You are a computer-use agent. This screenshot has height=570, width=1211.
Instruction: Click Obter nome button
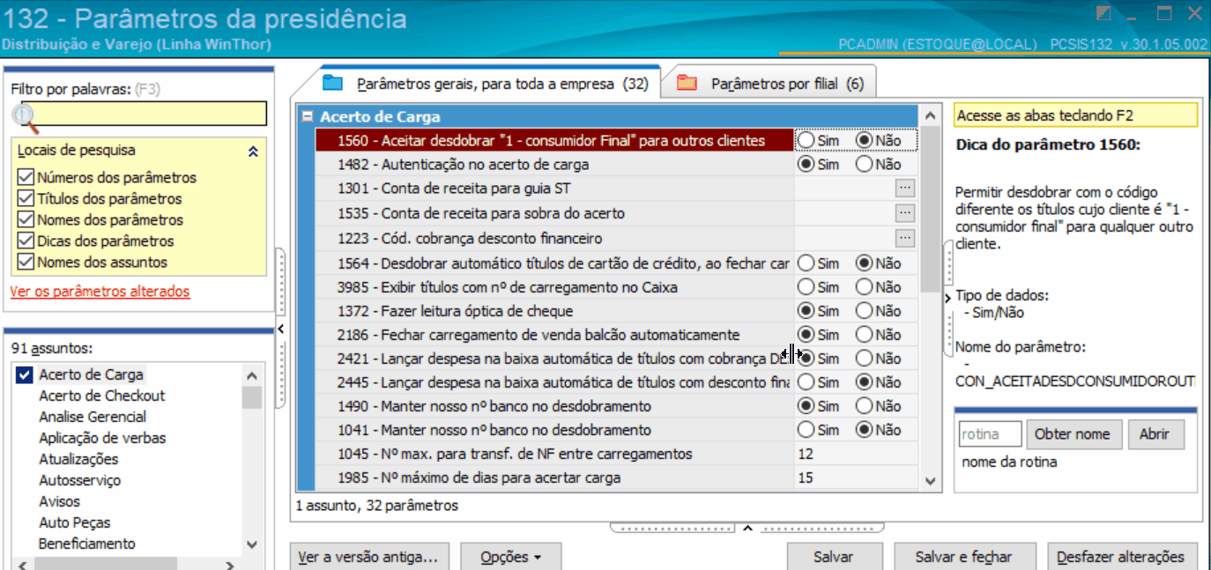(1074, 434)
